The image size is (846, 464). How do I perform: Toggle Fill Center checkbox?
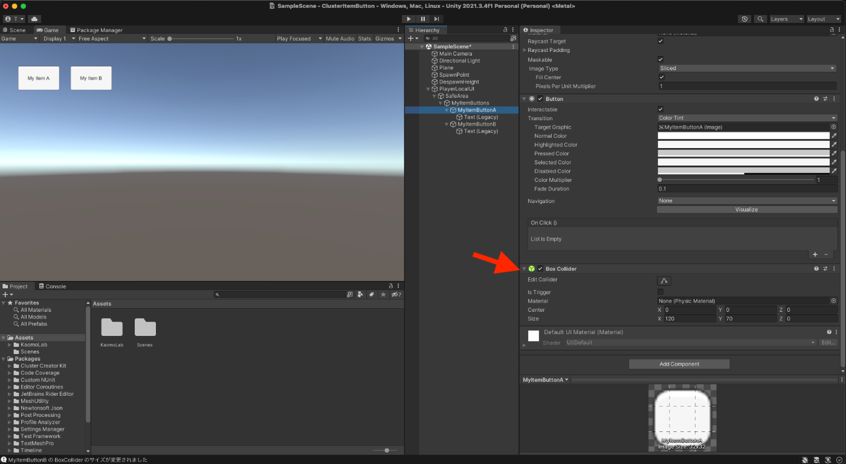(x=662, y=77)
